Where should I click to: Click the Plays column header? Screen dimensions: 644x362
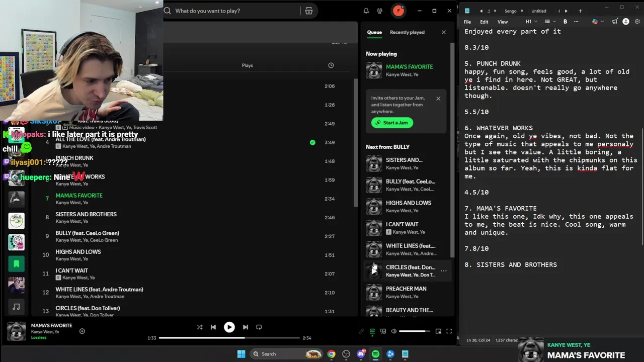pyautogui.click(x=247, y=65)
